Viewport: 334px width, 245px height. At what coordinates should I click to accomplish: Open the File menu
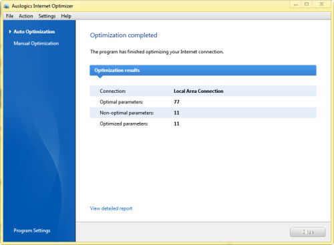point(9,16)
